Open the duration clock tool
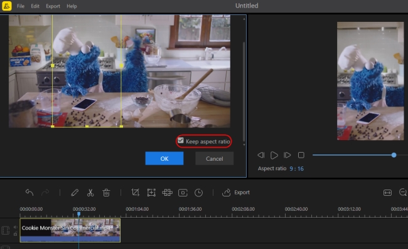 tap(198, 193)
